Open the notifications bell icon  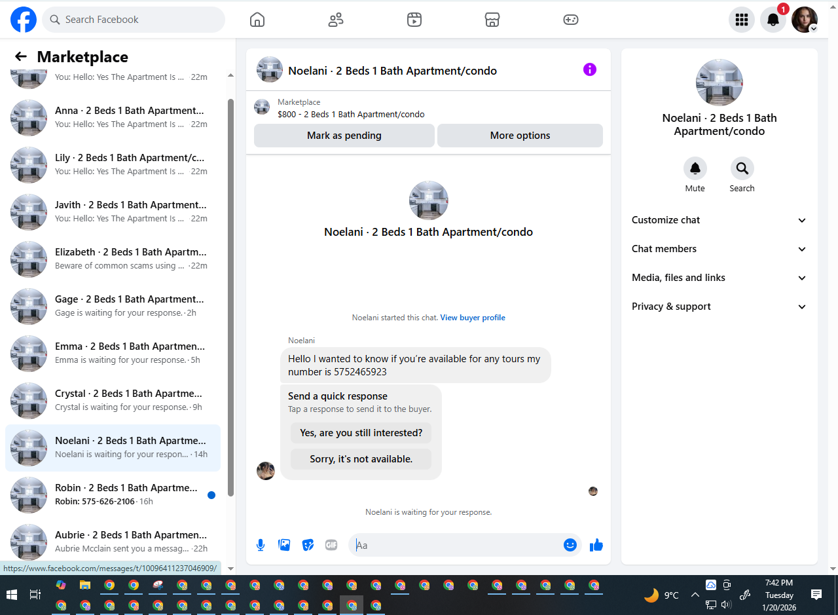click(773, 20)
